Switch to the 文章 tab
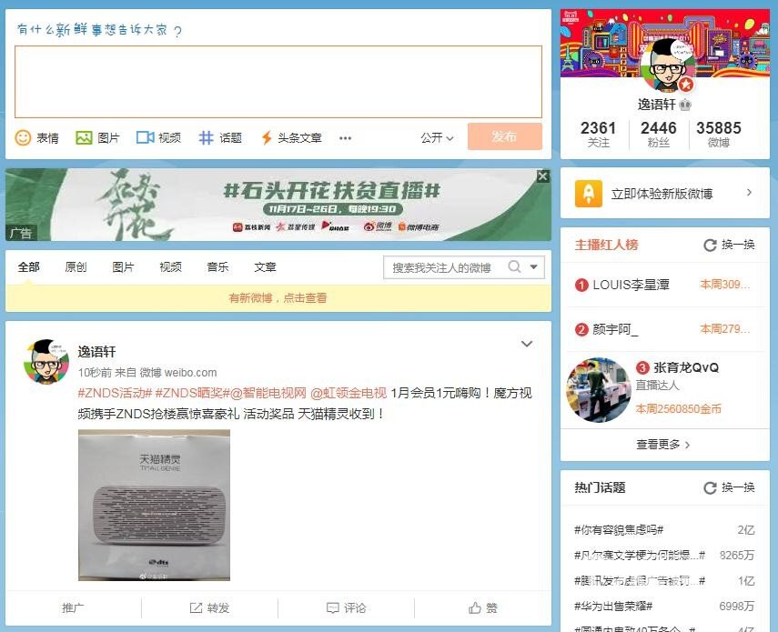The image size is (778, 632). click(265, 267)
